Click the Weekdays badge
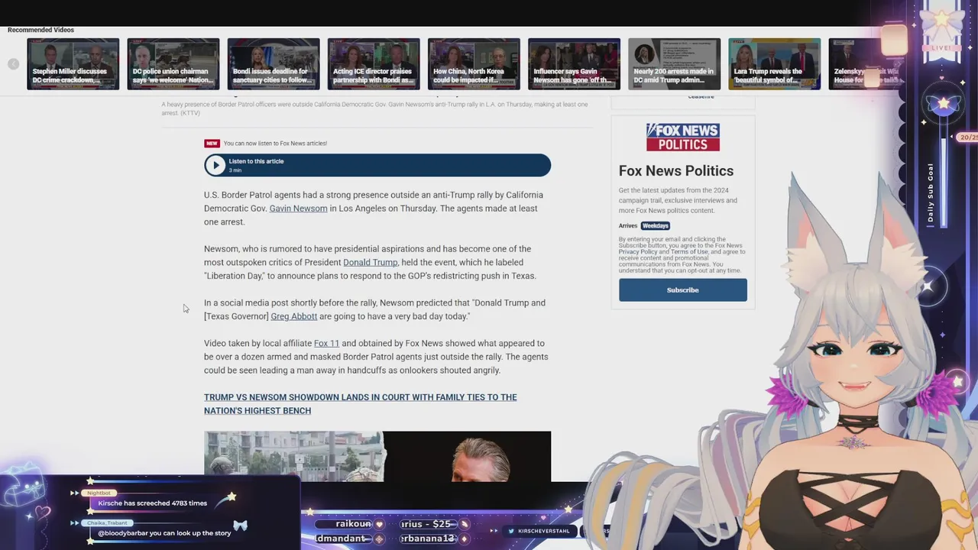Viewport: 978px width, 550px height. tap(655, 226)
